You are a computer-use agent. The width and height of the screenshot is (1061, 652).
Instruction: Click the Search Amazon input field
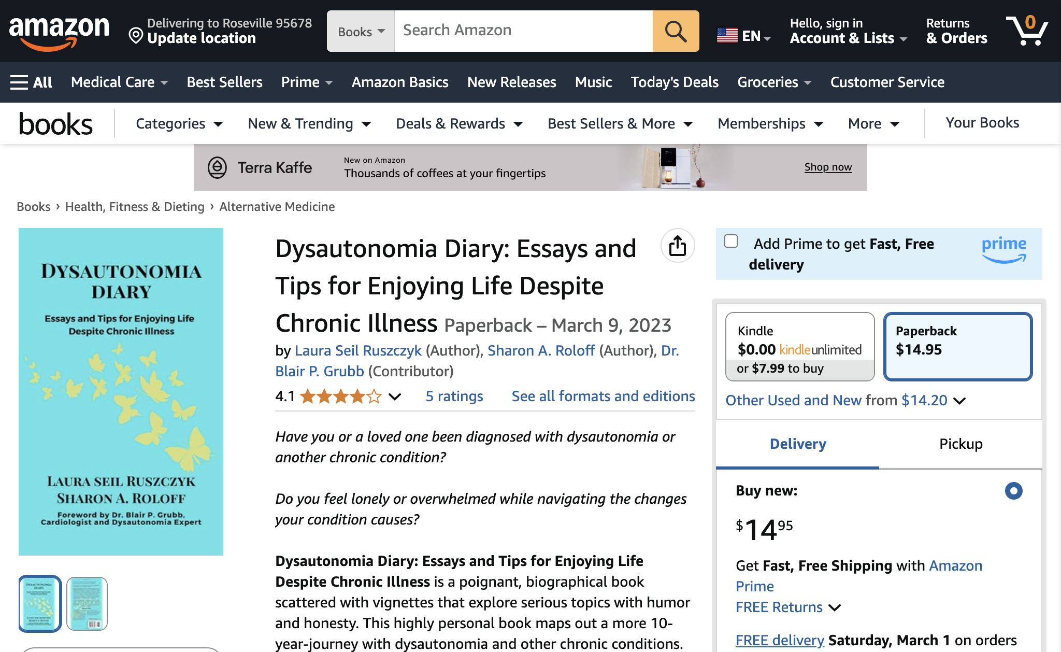pyautogui.click(x=523, y=31)
